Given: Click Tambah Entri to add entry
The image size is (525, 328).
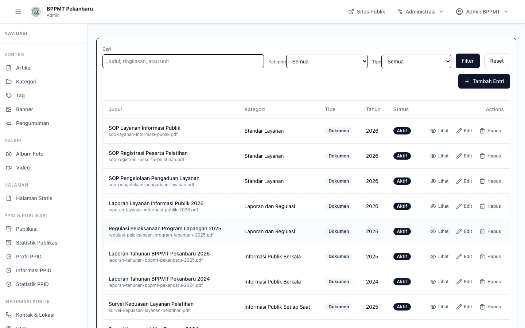Looking at the screenshot, I should 484,81.
